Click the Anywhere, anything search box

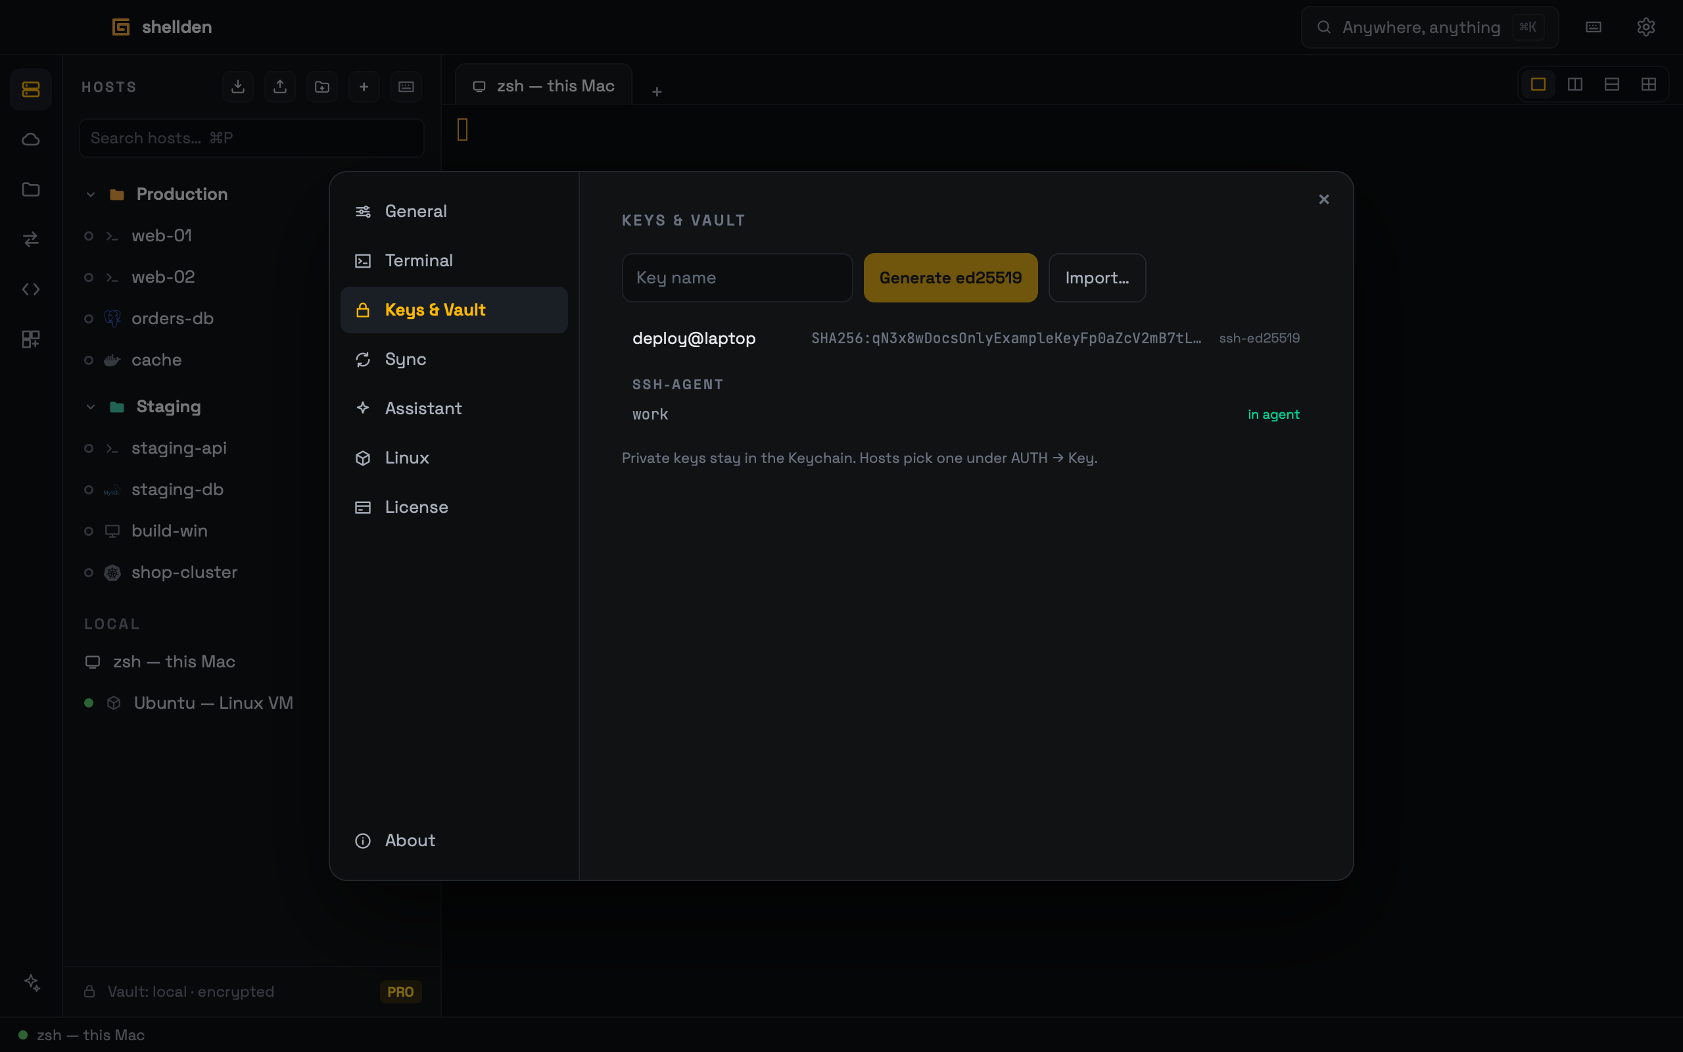(1429, 27)
